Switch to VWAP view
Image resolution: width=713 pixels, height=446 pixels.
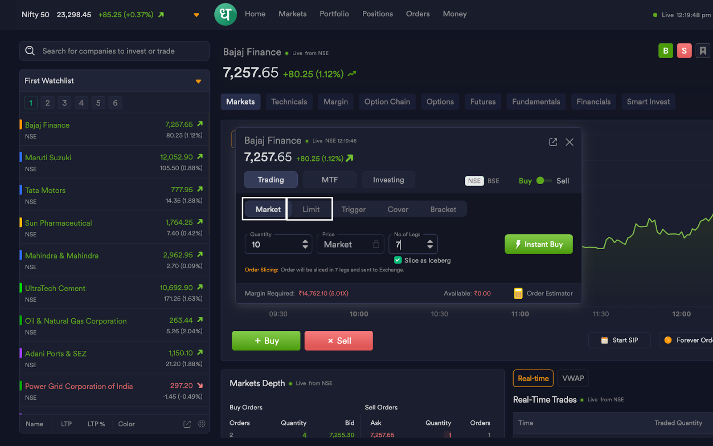tap(573, 378)
